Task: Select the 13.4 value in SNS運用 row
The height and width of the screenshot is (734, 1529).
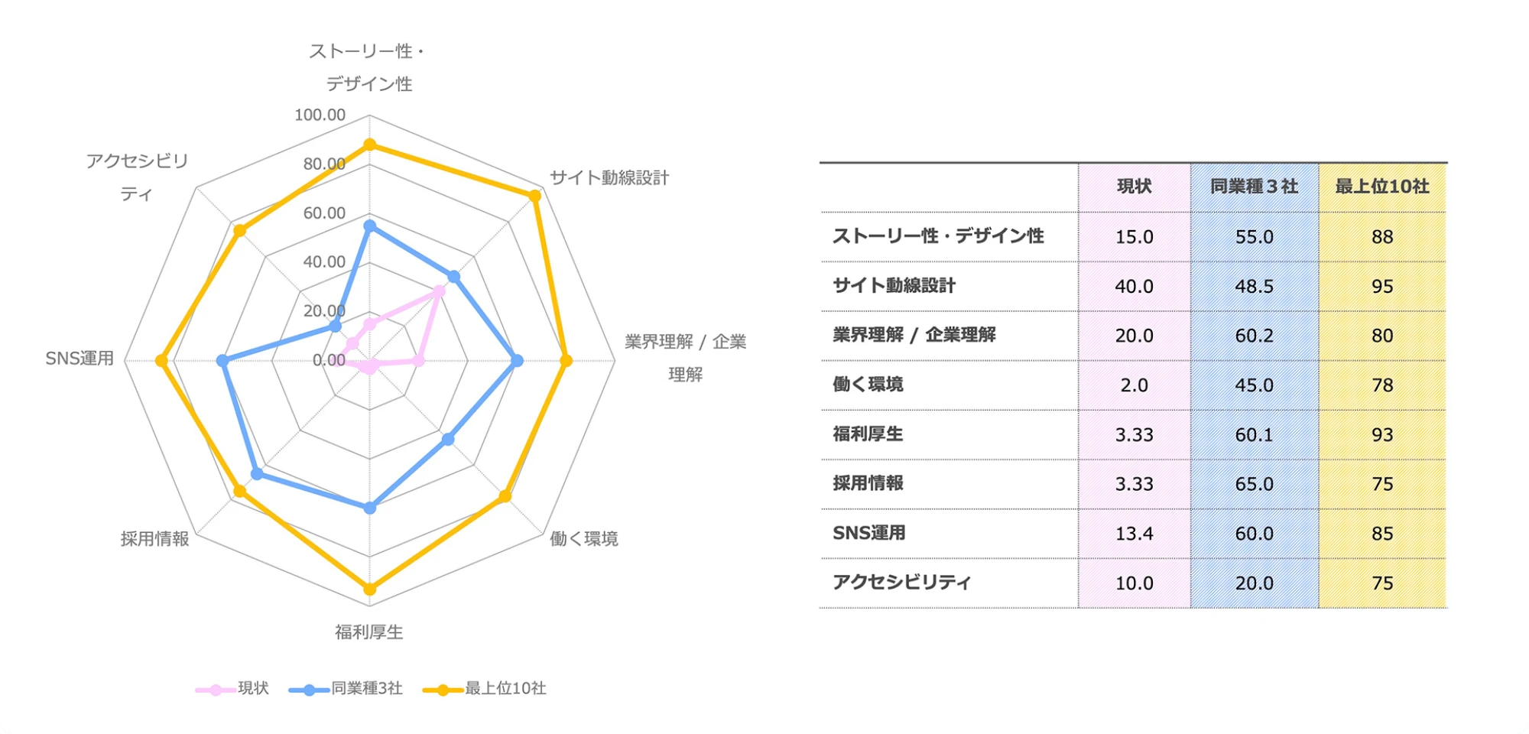Action: pos(1134,534)
